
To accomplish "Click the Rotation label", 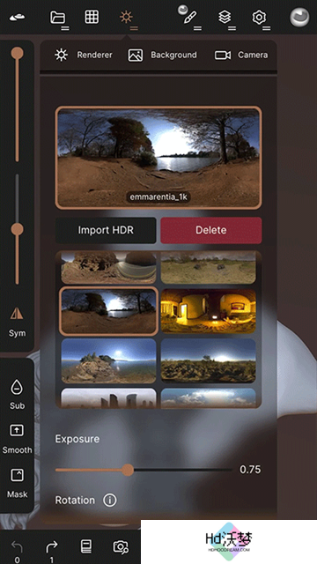I will click(x=75, y=501).
